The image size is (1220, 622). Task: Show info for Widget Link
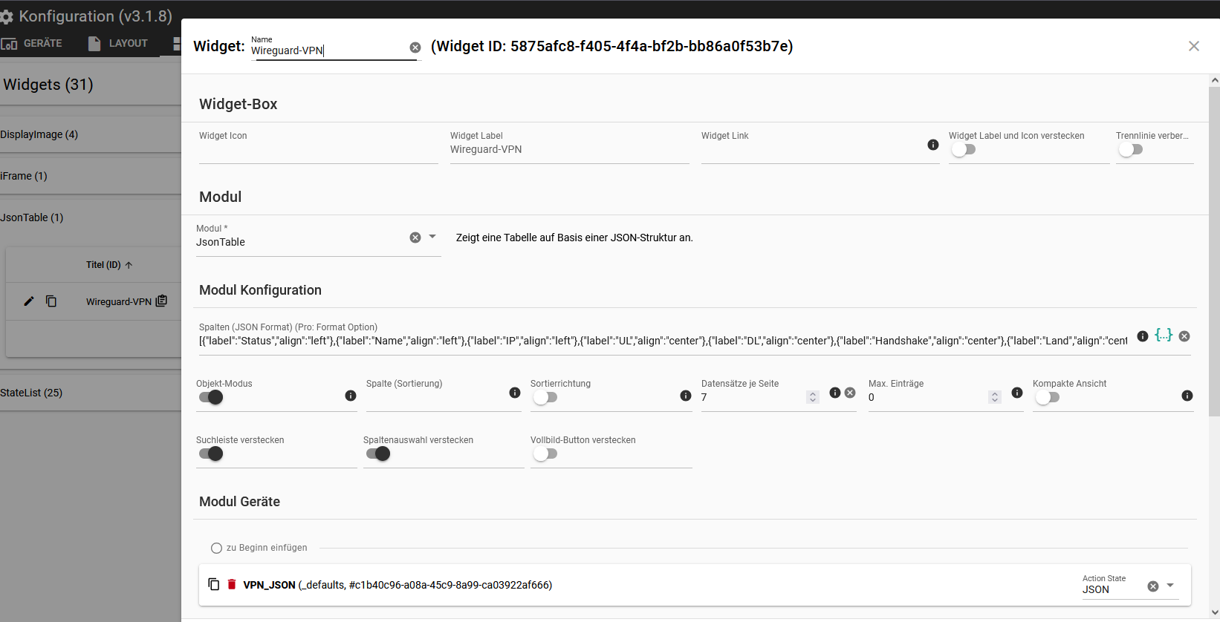pos(933,145)
